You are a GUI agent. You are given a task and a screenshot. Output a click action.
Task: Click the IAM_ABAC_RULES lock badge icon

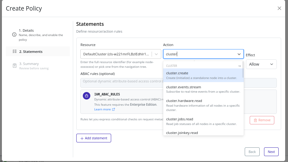coord(87,96)
